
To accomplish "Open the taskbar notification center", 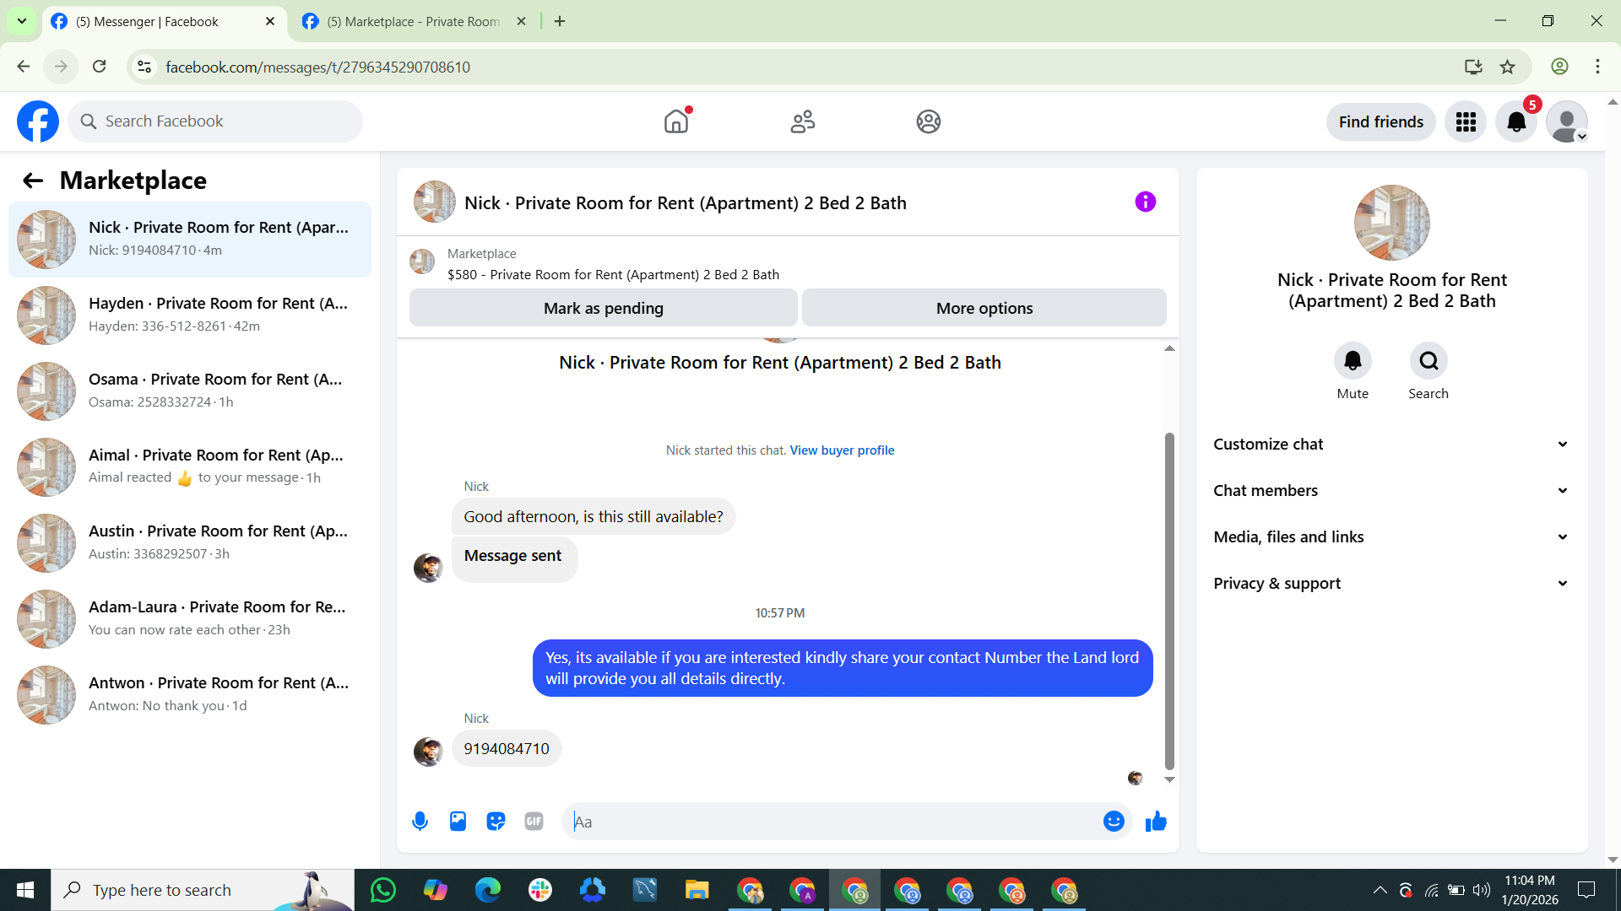I will tap(1586, 890).
